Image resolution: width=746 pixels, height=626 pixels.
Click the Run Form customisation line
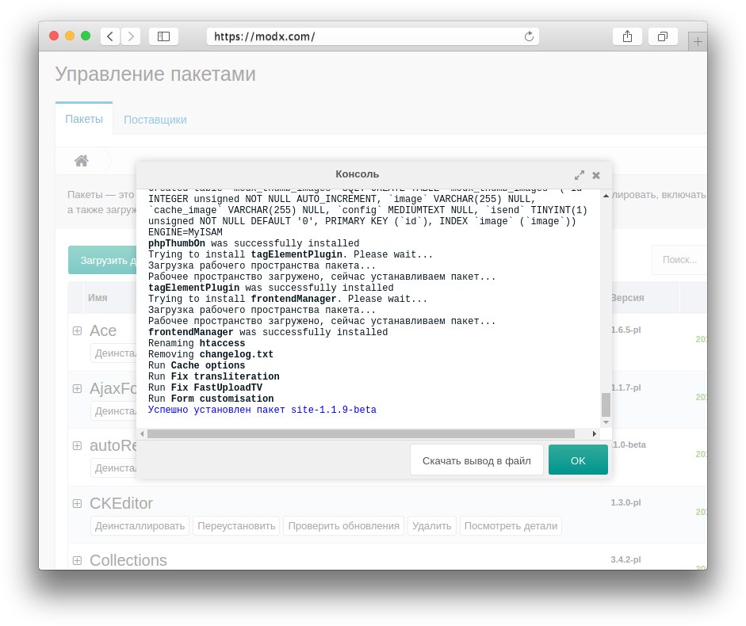click(211, 399)
